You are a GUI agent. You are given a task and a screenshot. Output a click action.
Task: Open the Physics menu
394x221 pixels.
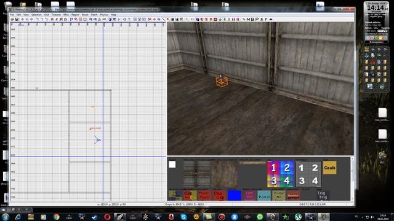104,15
